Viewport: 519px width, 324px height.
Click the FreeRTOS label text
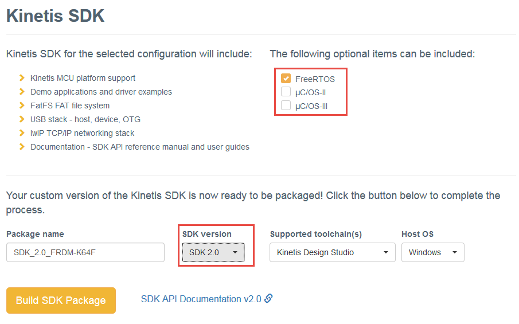315,79
